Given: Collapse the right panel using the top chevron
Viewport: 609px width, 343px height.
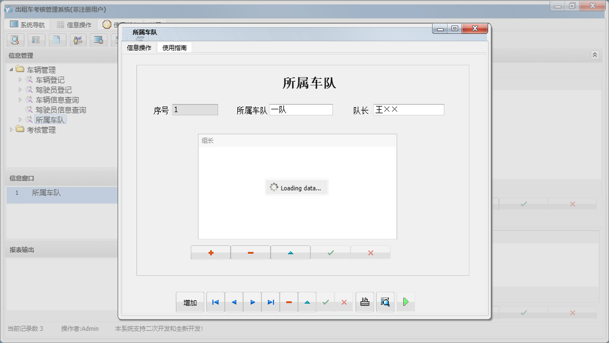Looking at the screenshot, I should 595,54.
